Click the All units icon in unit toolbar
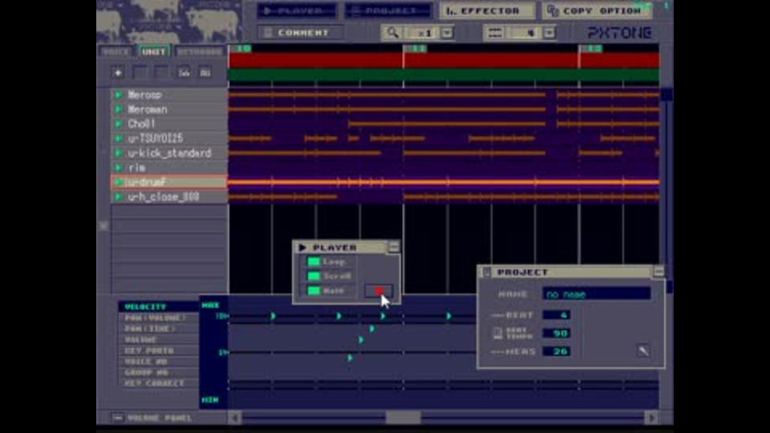The image size is (770, 433). pyautogui.click(x=205, y=73)
